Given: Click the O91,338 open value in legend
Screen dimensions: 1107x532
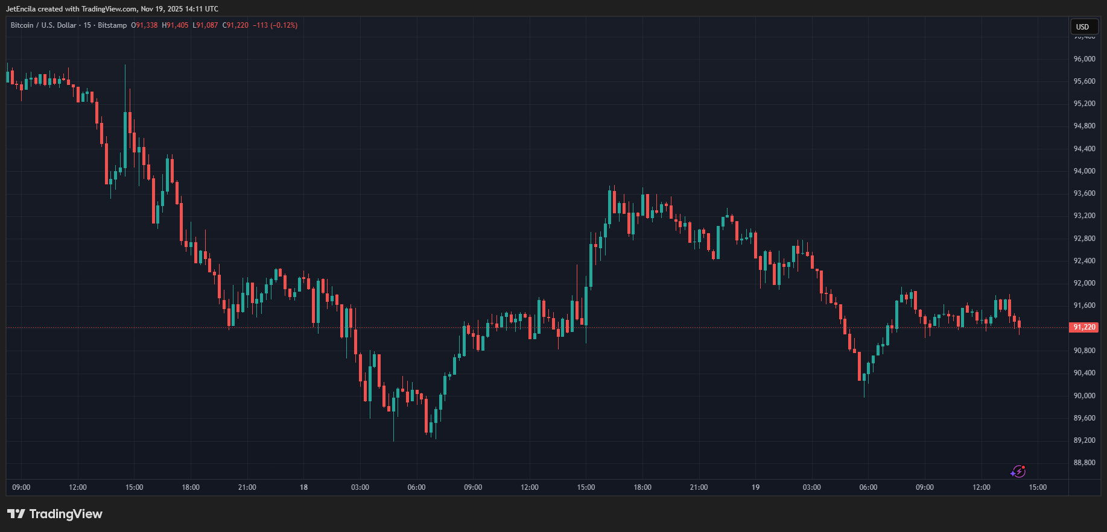Looking at the screenshot, I should [144, 25].
